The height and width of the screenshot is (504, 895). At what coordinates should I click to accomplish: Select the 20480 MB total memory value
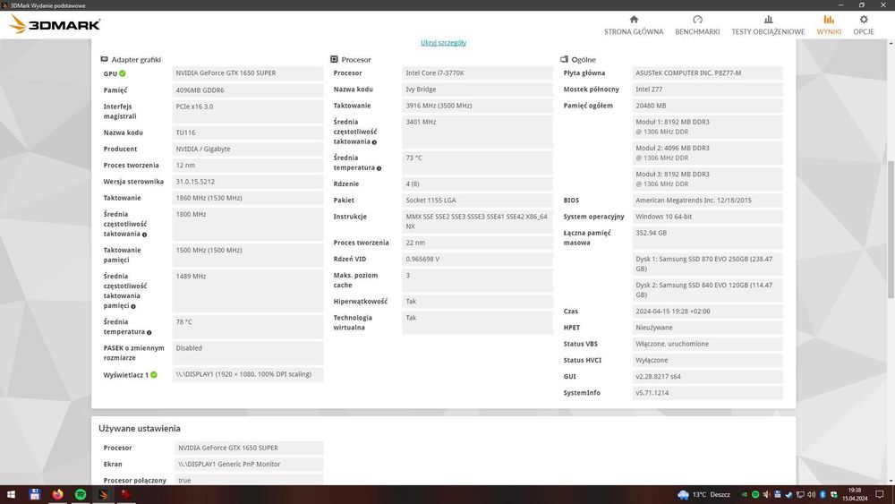[708, 107]
